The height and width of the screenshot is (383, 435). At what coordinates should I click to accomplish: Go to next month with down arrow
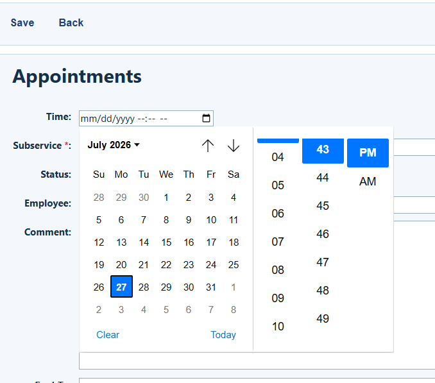point(234,146)
